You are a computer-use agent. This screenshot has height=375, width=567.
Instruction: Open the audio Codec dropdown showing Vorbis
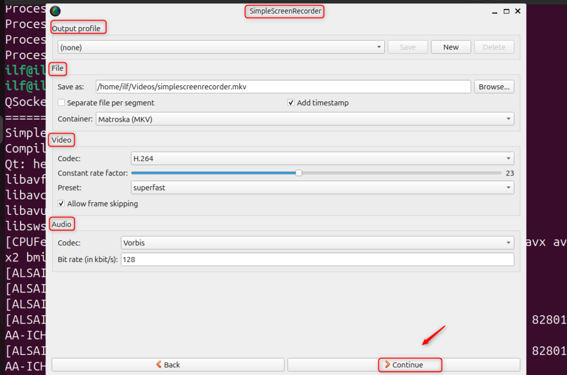pos(317,242)
